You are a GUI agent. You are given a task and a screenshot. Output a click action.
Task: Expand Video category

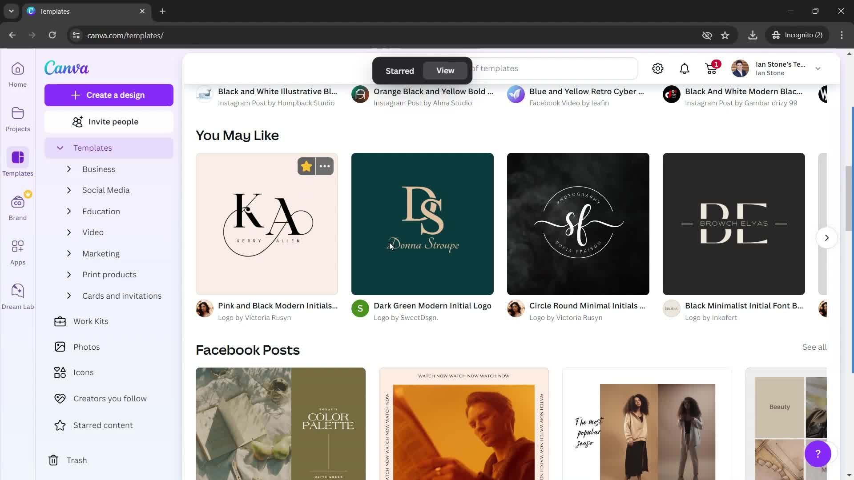pyautogui.click(x=69, y=232)
